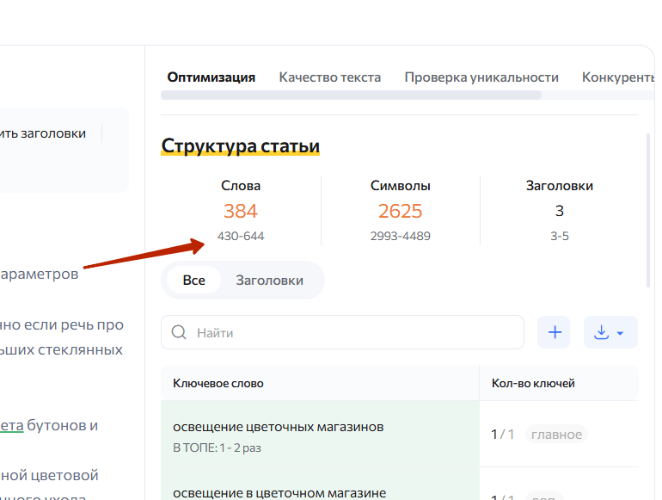The image size is (662, 500).
Task: Go to Проверка уникальности tab
Action: [x=481, y=77]
